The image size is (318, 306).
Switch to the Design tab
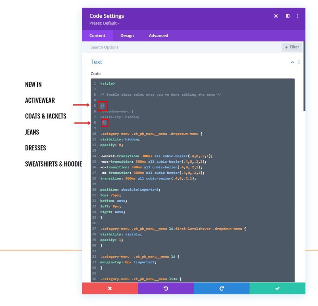(127, 35)
